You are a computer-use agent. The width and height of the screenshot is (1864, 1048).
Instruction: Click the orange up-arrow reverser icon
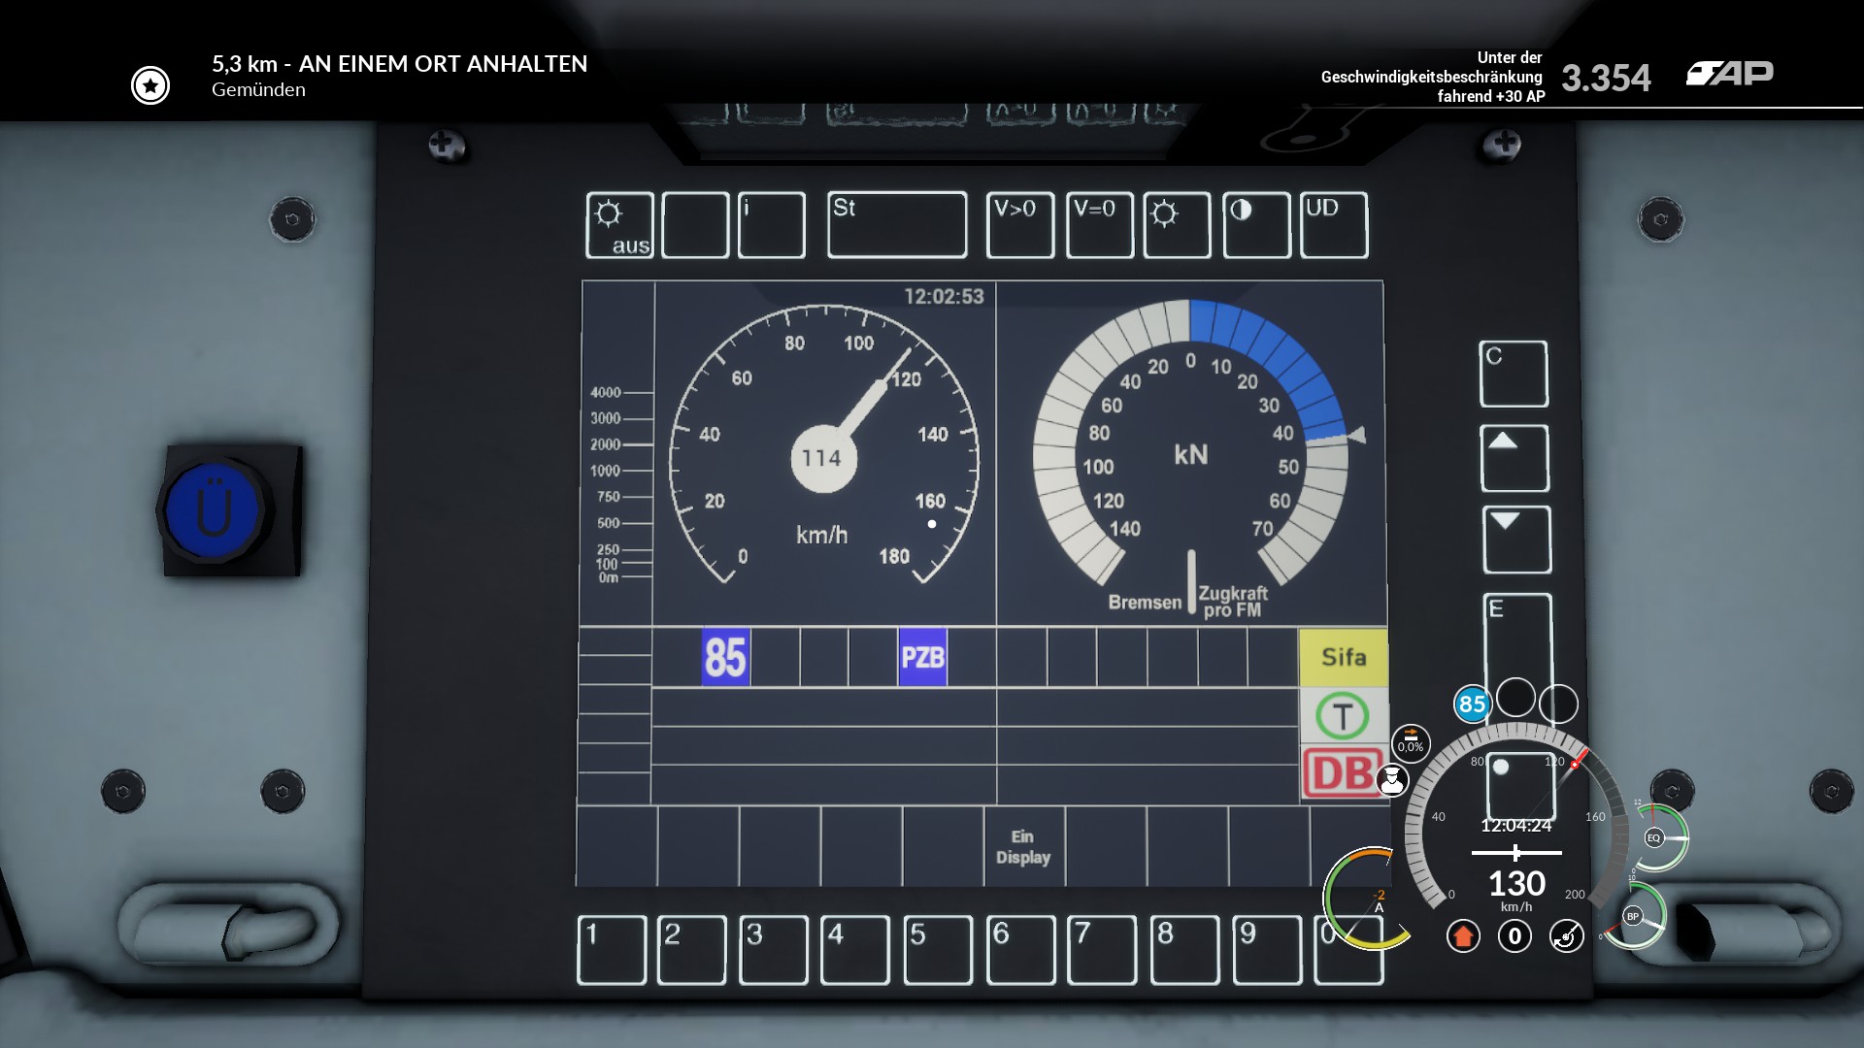(1463, 936)
